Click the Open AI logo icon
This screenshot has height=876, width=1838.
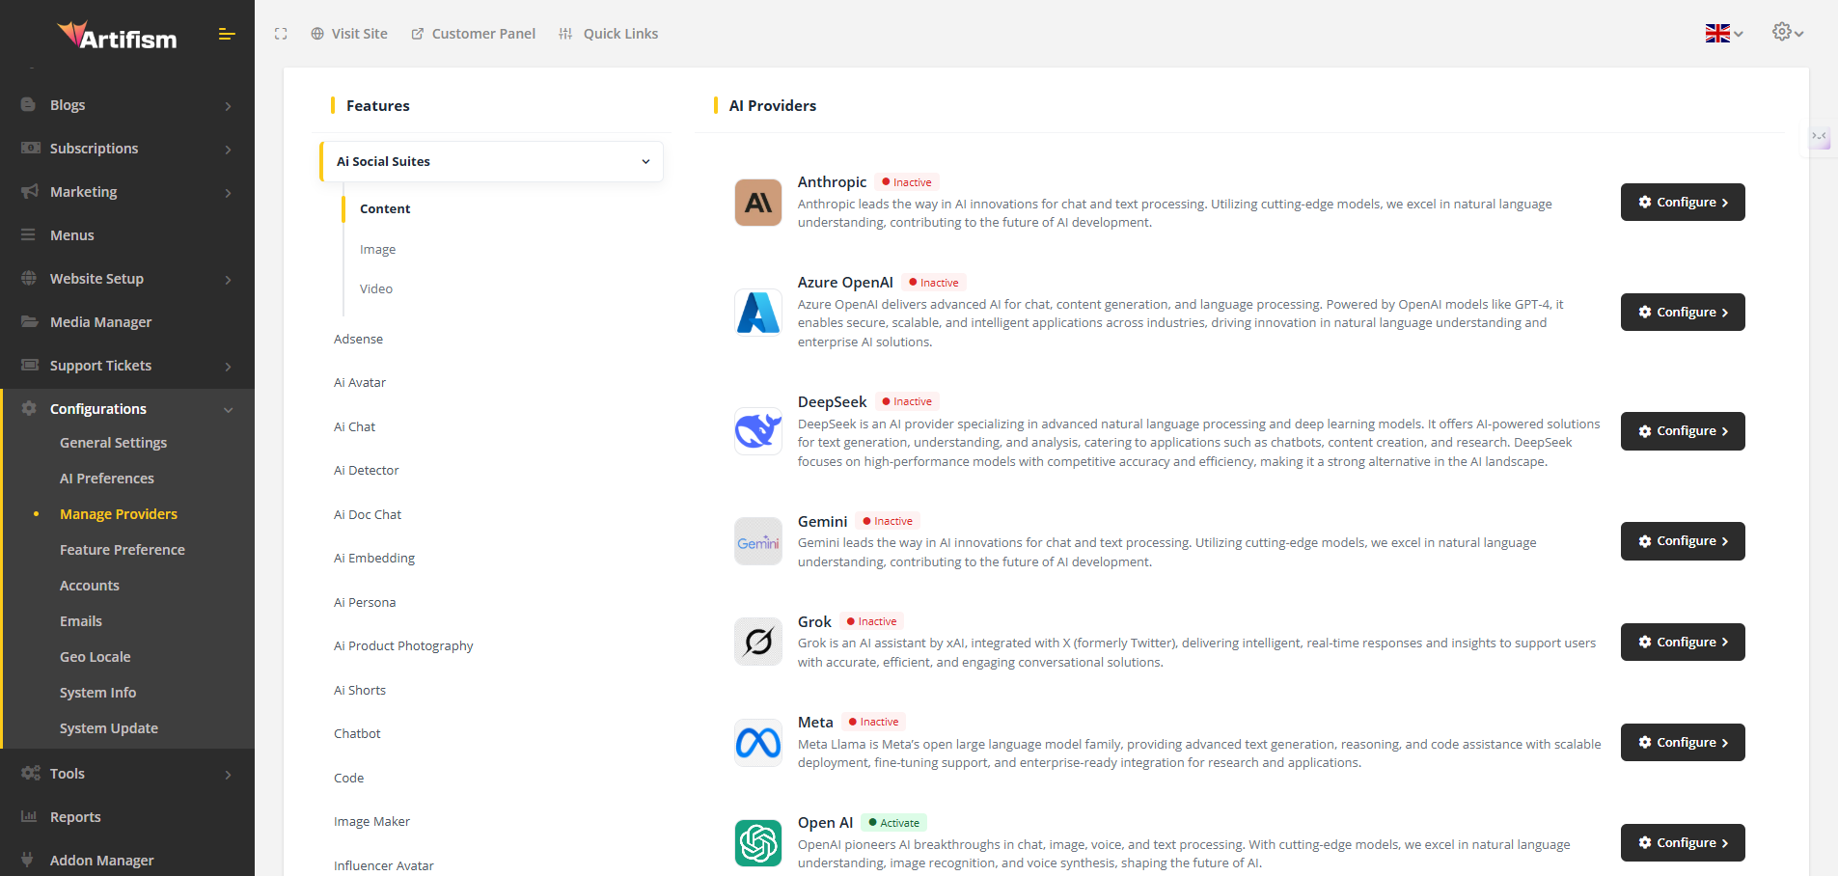[x=757, y=843]
